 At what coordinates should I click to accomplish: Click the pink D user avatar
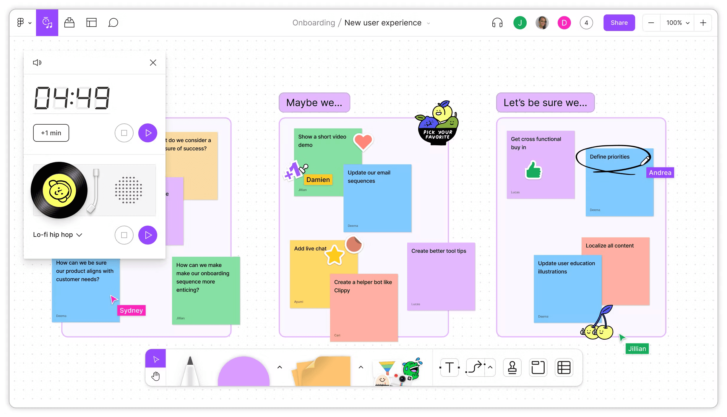[564, 23]
